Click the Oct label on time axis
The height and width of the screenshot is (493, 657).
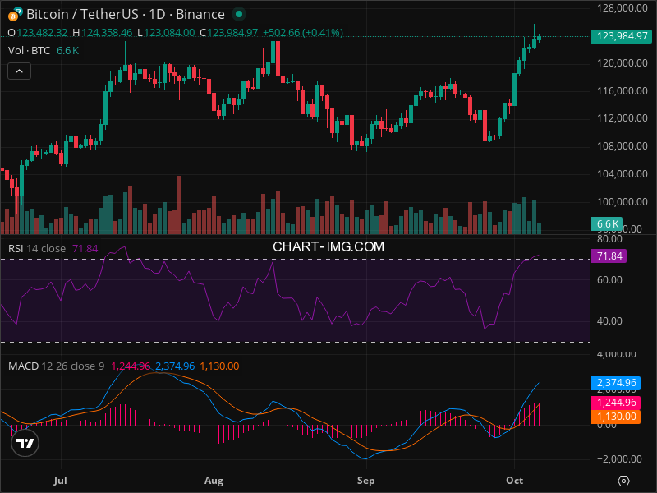(515, 480)
